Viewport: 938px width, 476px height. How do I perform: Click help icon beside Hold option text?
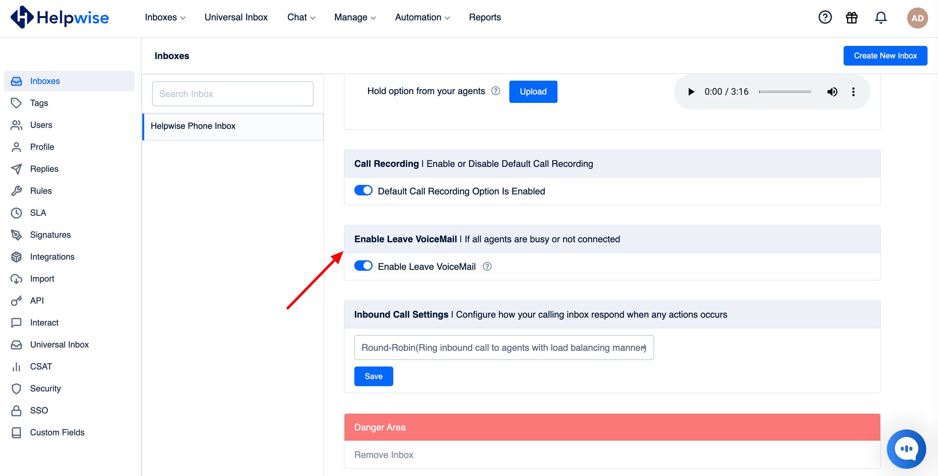click(x=495, y=91)
